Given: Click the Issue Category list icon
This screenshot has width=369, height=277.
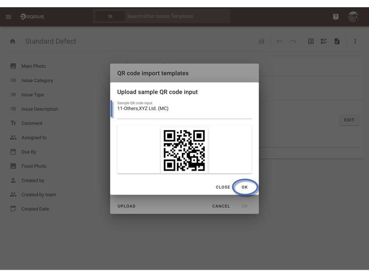Looking at the screenshot, I should tap(13, 80).
